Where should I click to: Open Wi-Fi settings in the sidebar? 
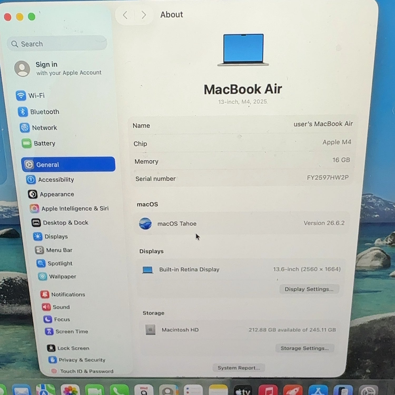tap(30, 95)
